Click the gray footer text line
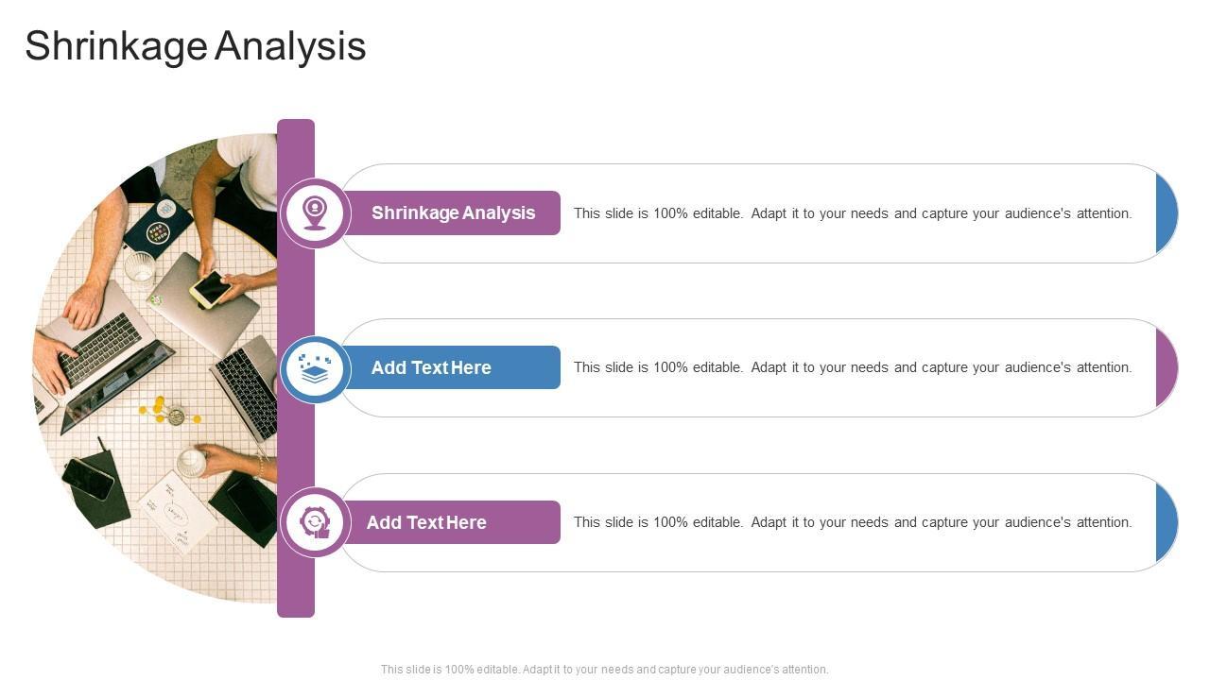 click(x=604, y=670)
